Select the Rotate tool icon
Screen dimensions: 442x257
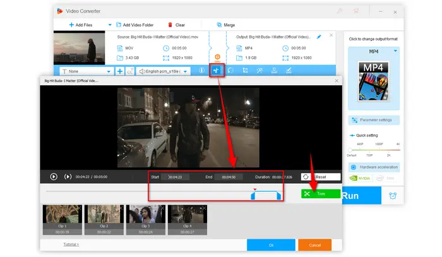pyautogui.click(x=230, y=71)
